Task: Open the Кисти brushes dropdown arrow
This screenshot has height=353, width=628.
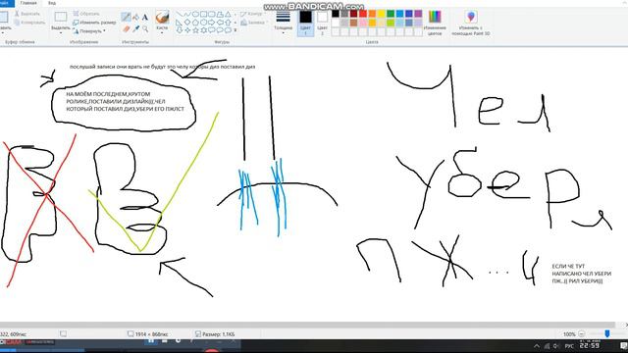Action: [162, 32]
